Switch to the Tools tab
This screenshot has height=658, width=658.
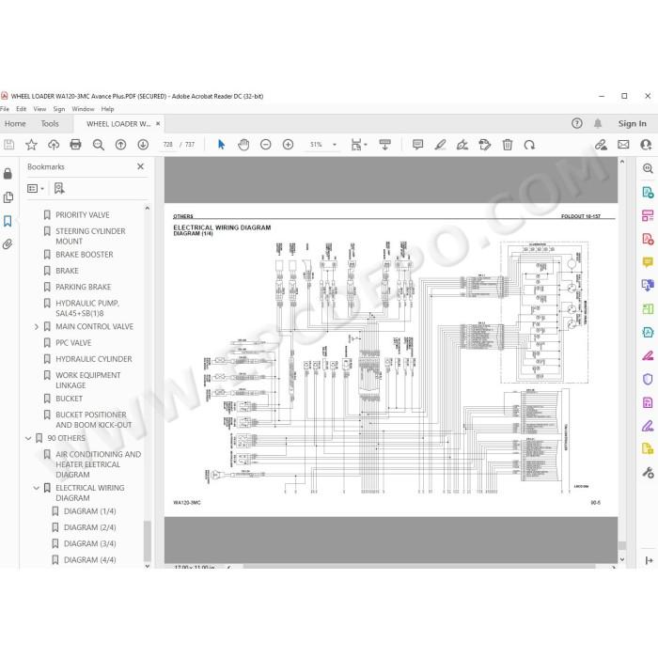coord(50,124)
